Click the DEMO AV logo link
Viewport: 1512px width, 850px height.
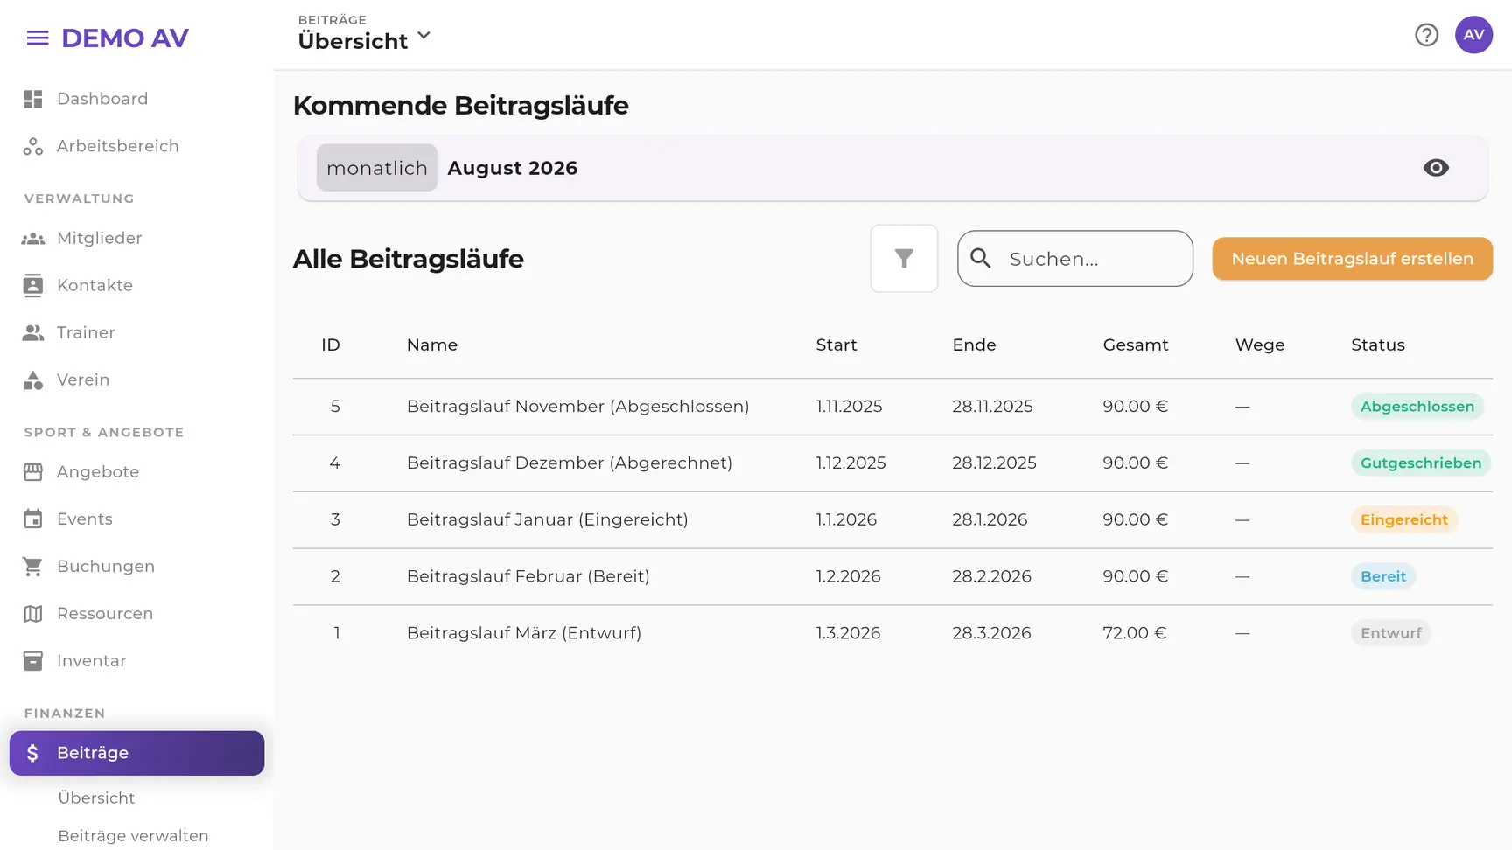[x=125, y=38]
